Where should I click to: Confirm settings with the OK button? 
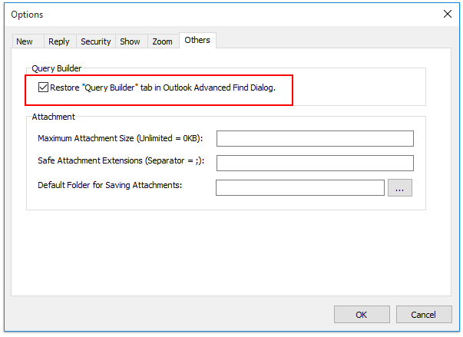tap(362, 314)
